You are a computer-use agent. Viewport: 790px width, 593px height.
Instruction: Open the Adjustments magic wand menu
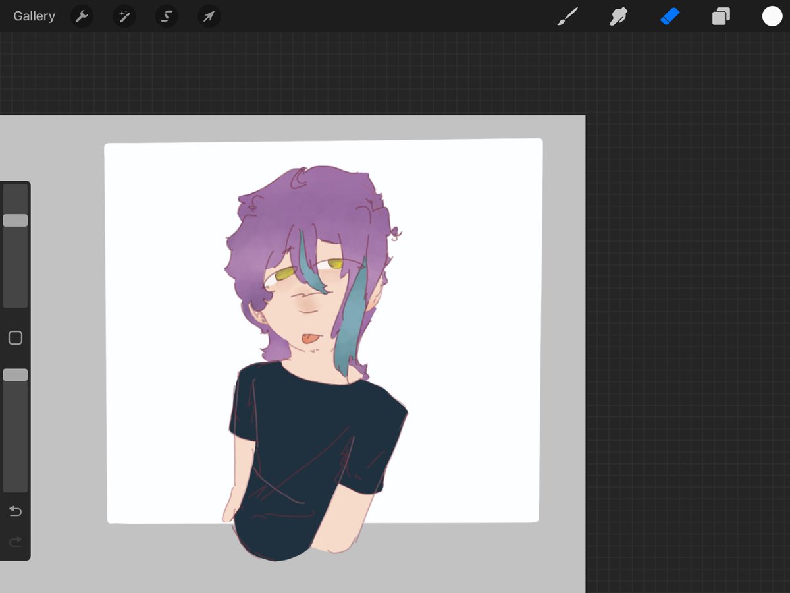[124, 16]
